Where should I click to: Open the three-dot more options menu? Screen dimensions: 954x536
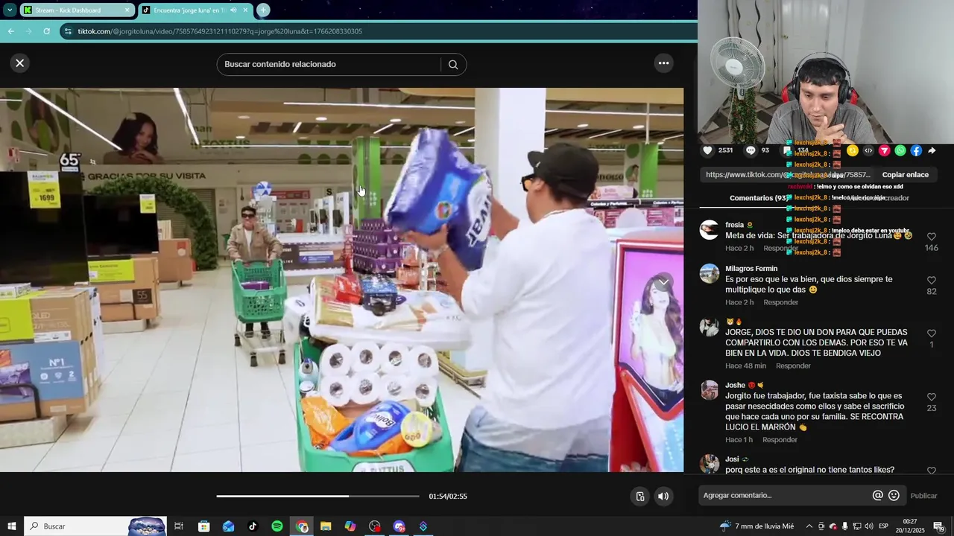pyautogui.click(x=663, y=63)
